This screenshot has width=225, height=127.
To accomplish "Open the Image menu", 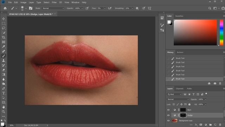I will click(23, 2).
